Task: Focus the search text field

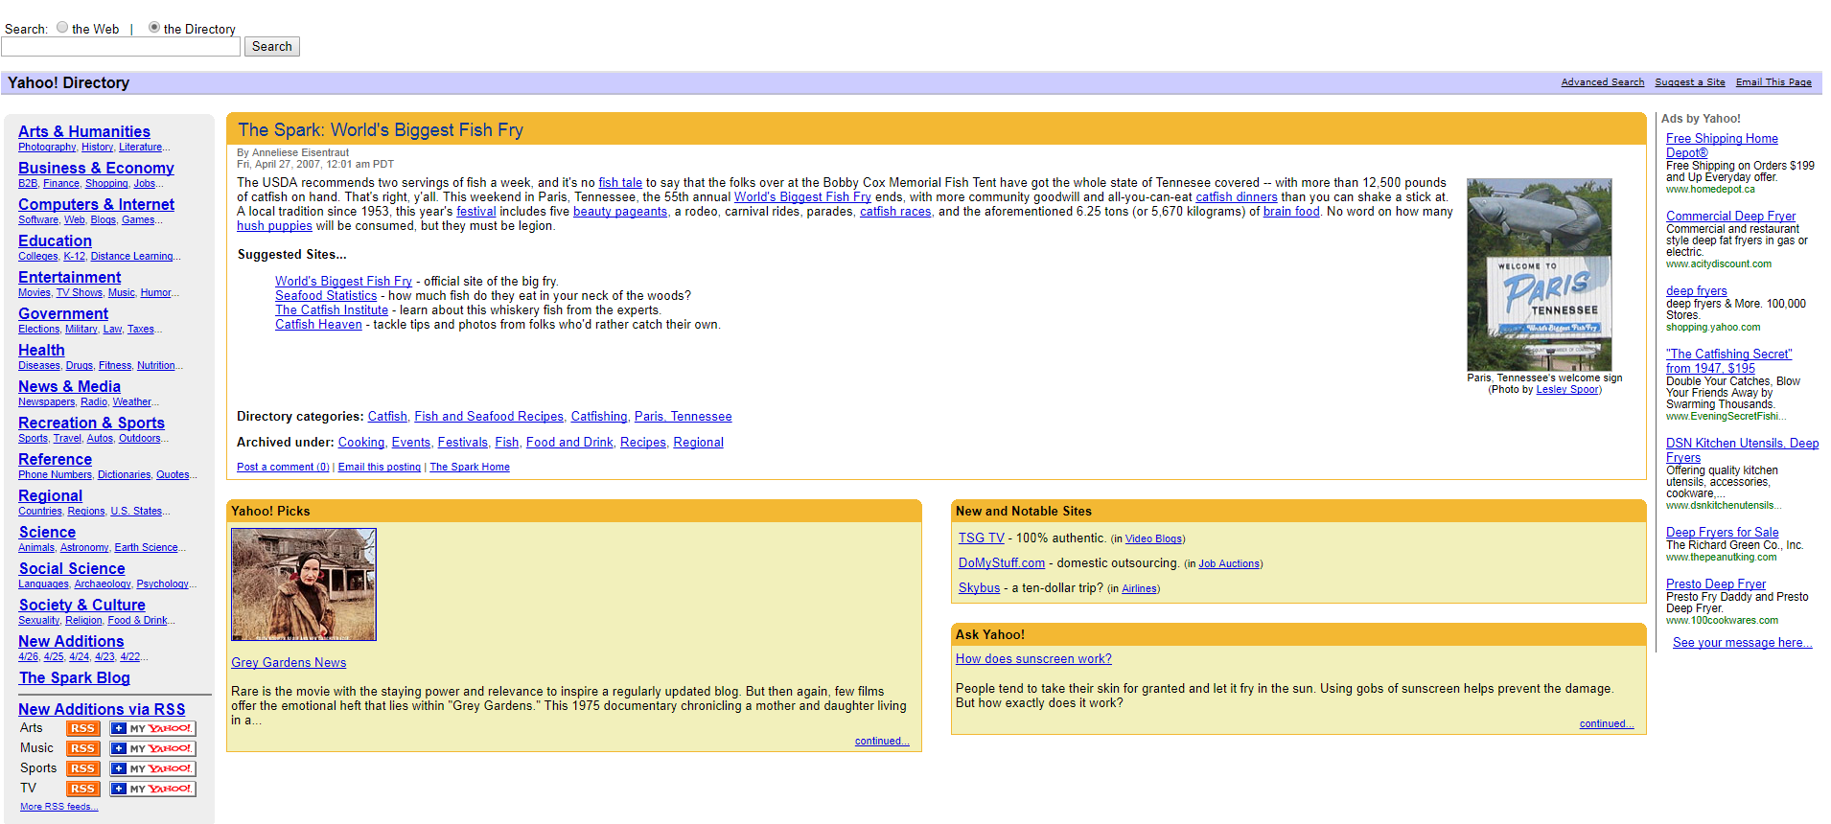Action: 121,47
